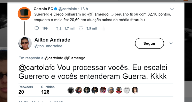Open last liker's avatar in the row
192x102 pixels.
pyautogui.click(x=135, y=90)
